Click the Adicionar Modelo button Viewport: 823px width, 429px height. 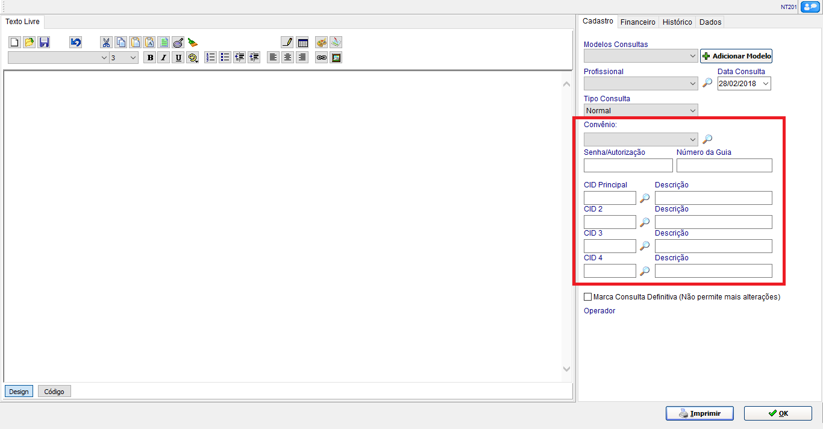tap(736, 56)
